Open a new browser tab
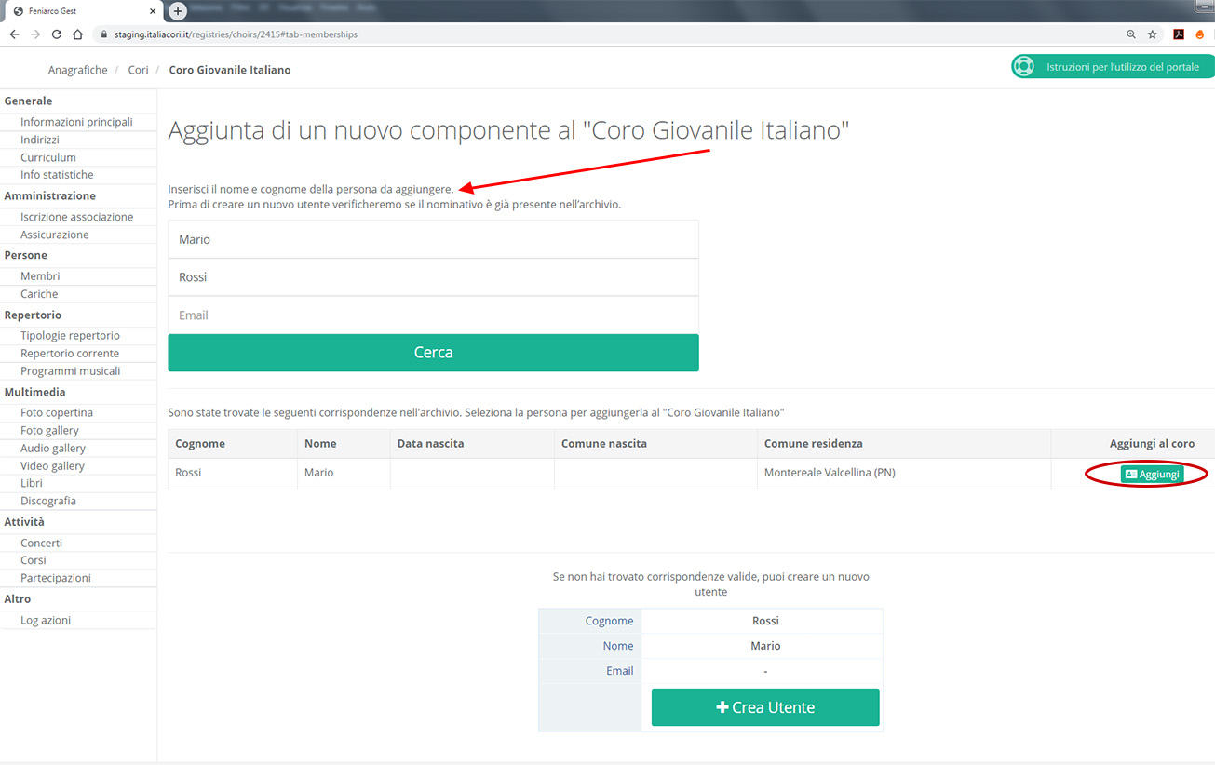Viewport: 1215px width, 765px height. (178, 11)
